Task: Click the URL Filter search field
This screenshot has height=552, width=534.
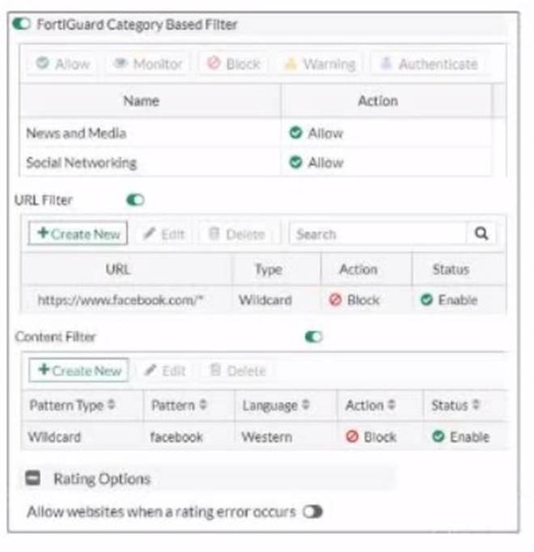Action: [x=377, y=234]
